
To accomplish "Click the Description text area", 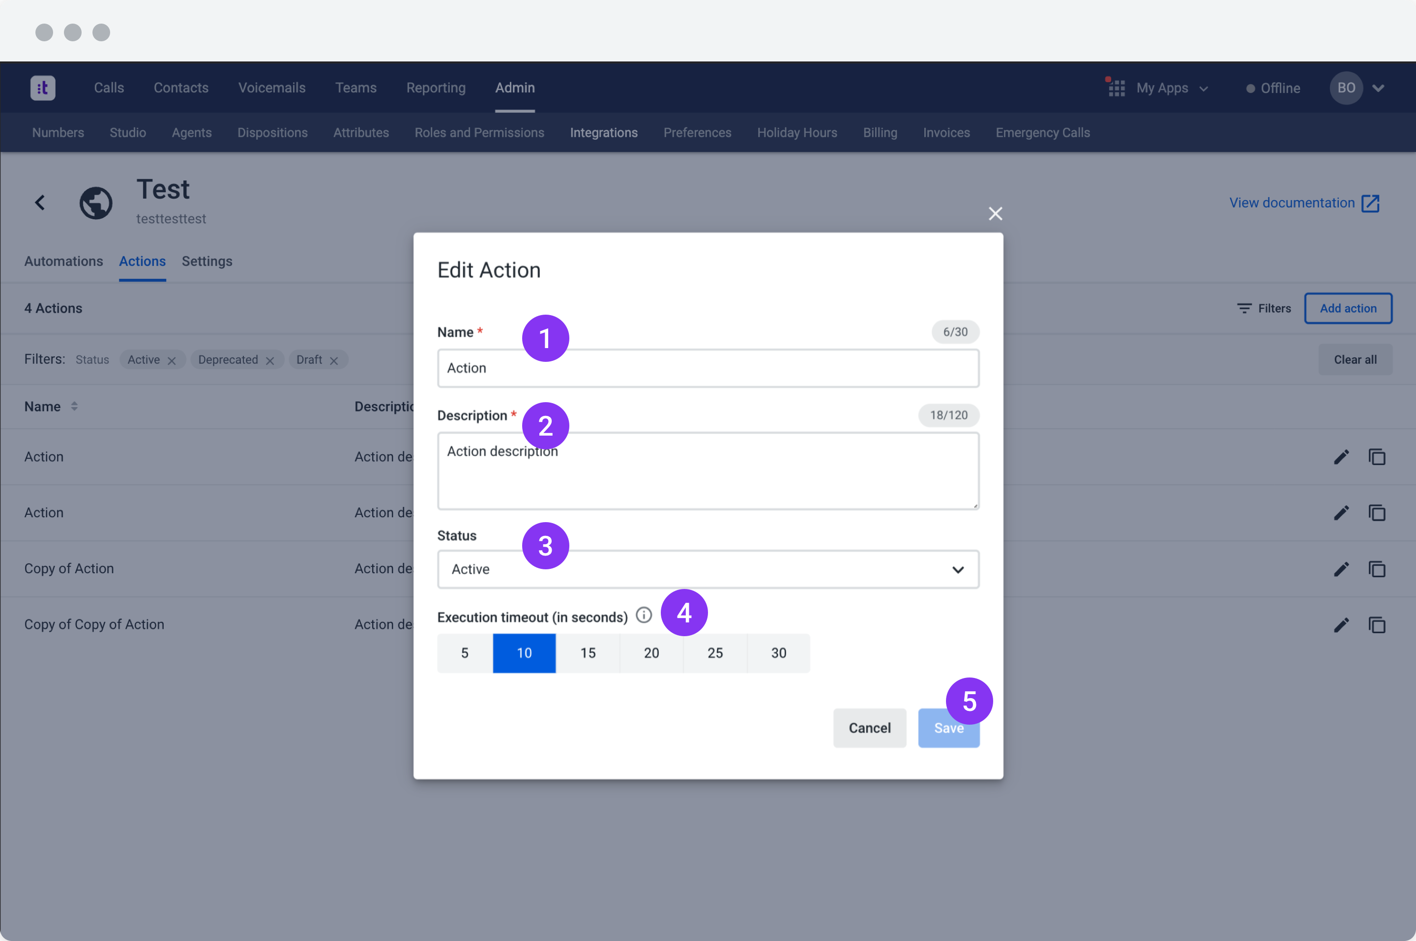I will 708,471.
